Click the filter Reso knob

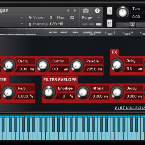pyautogui.click(x=8, y=92)
